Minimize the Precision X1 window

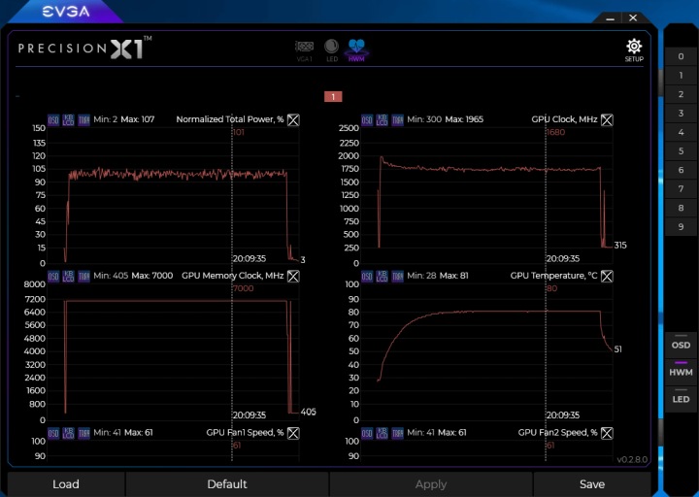(x=611, y=18)
